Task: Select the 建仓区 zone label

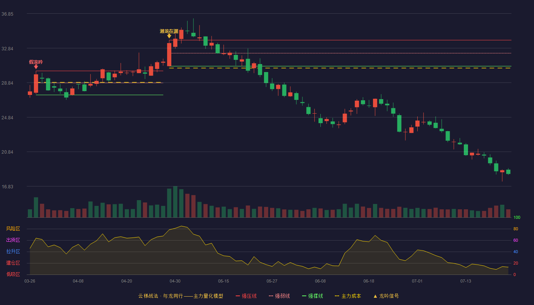Action: (13, 263)
